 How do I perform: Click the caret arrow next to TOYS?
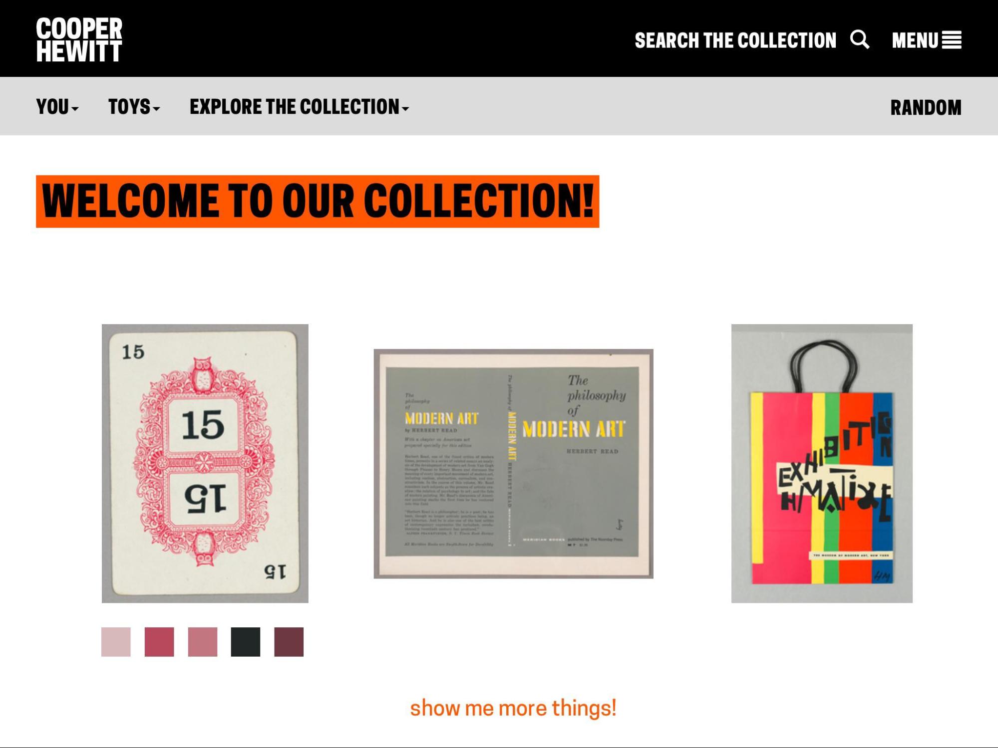click(x=156, y=109)
